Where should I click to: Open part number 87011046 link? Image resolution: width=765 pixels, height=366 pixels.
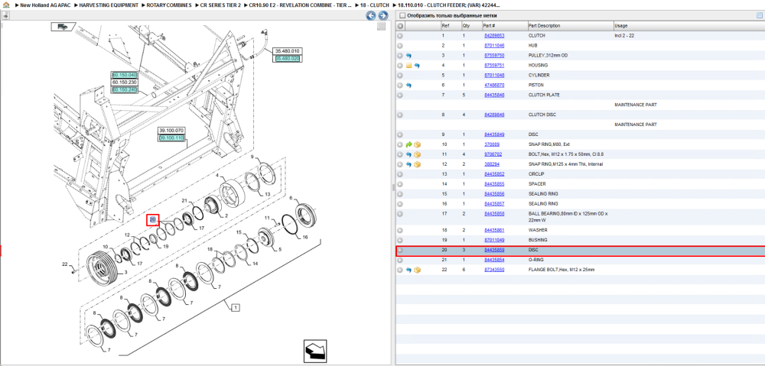tap(493, 45)
